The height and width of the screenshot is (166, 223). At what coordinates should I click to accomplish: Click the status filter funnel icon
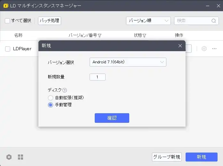pos(144,36)
